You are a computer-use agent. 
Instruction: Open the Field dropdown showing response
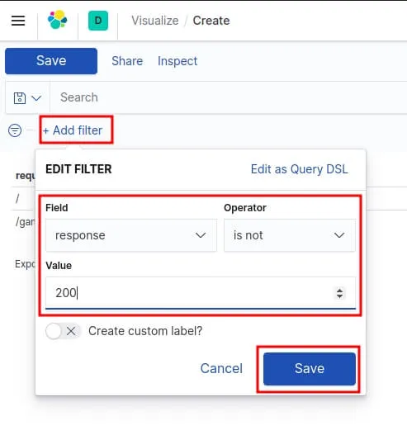click(131, 235)
